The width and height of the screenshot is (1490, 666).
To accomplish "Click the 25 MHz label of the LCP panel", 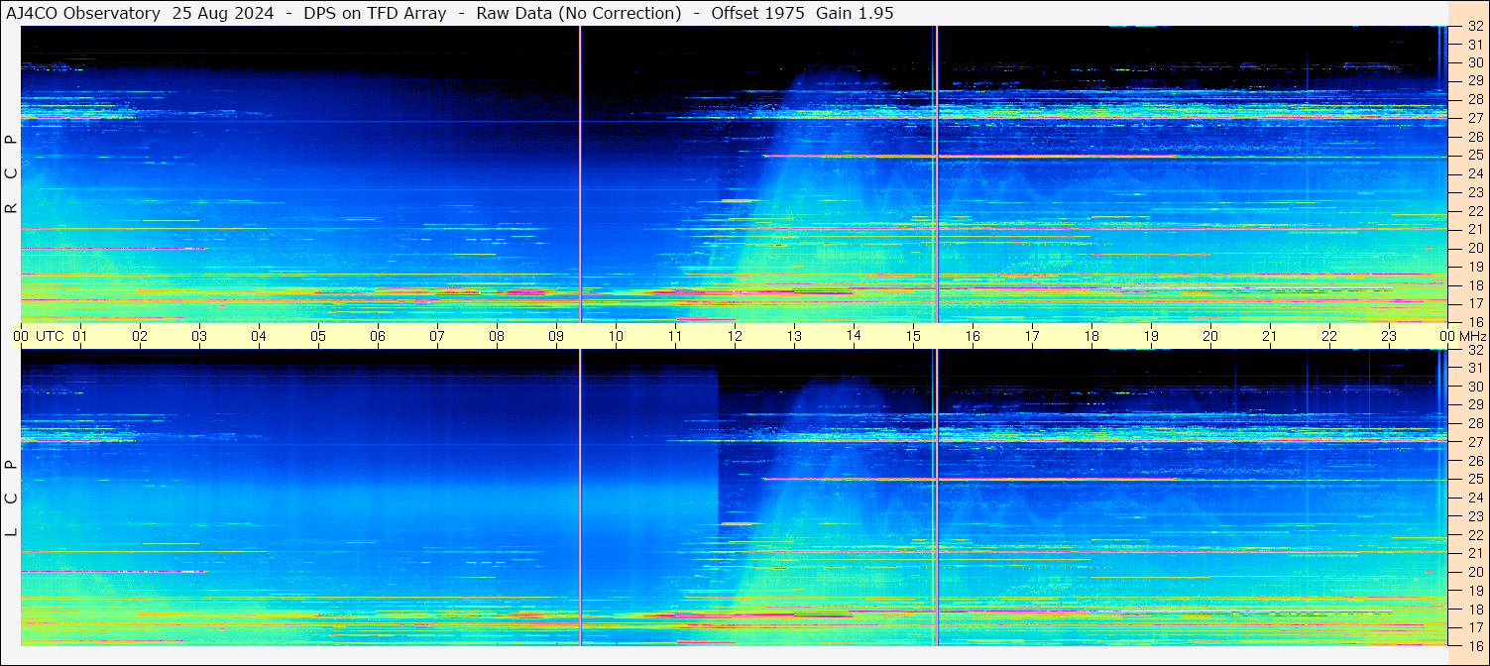I will (1474, 480).
